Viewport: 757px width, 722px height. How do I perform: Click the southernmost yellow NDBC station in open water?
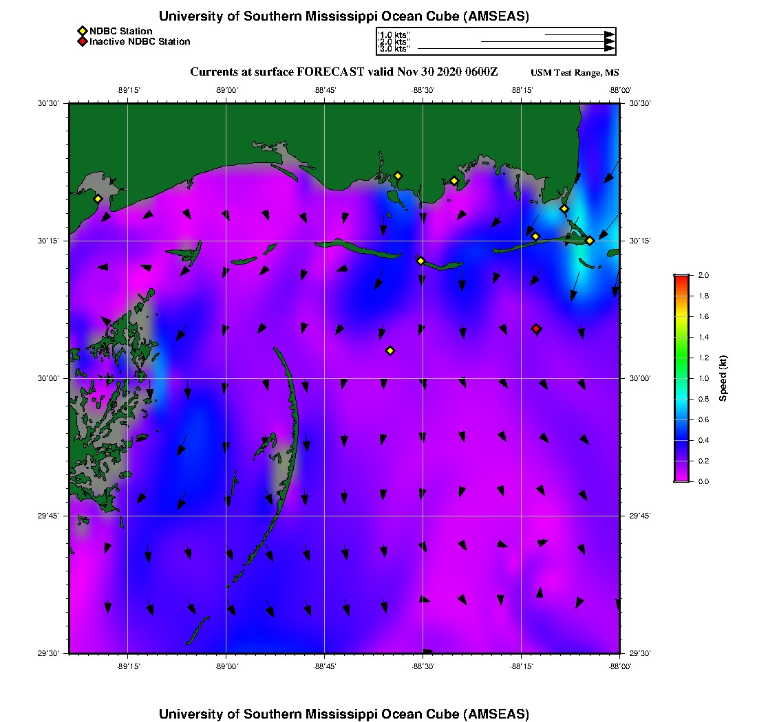[x=390, y=351]
